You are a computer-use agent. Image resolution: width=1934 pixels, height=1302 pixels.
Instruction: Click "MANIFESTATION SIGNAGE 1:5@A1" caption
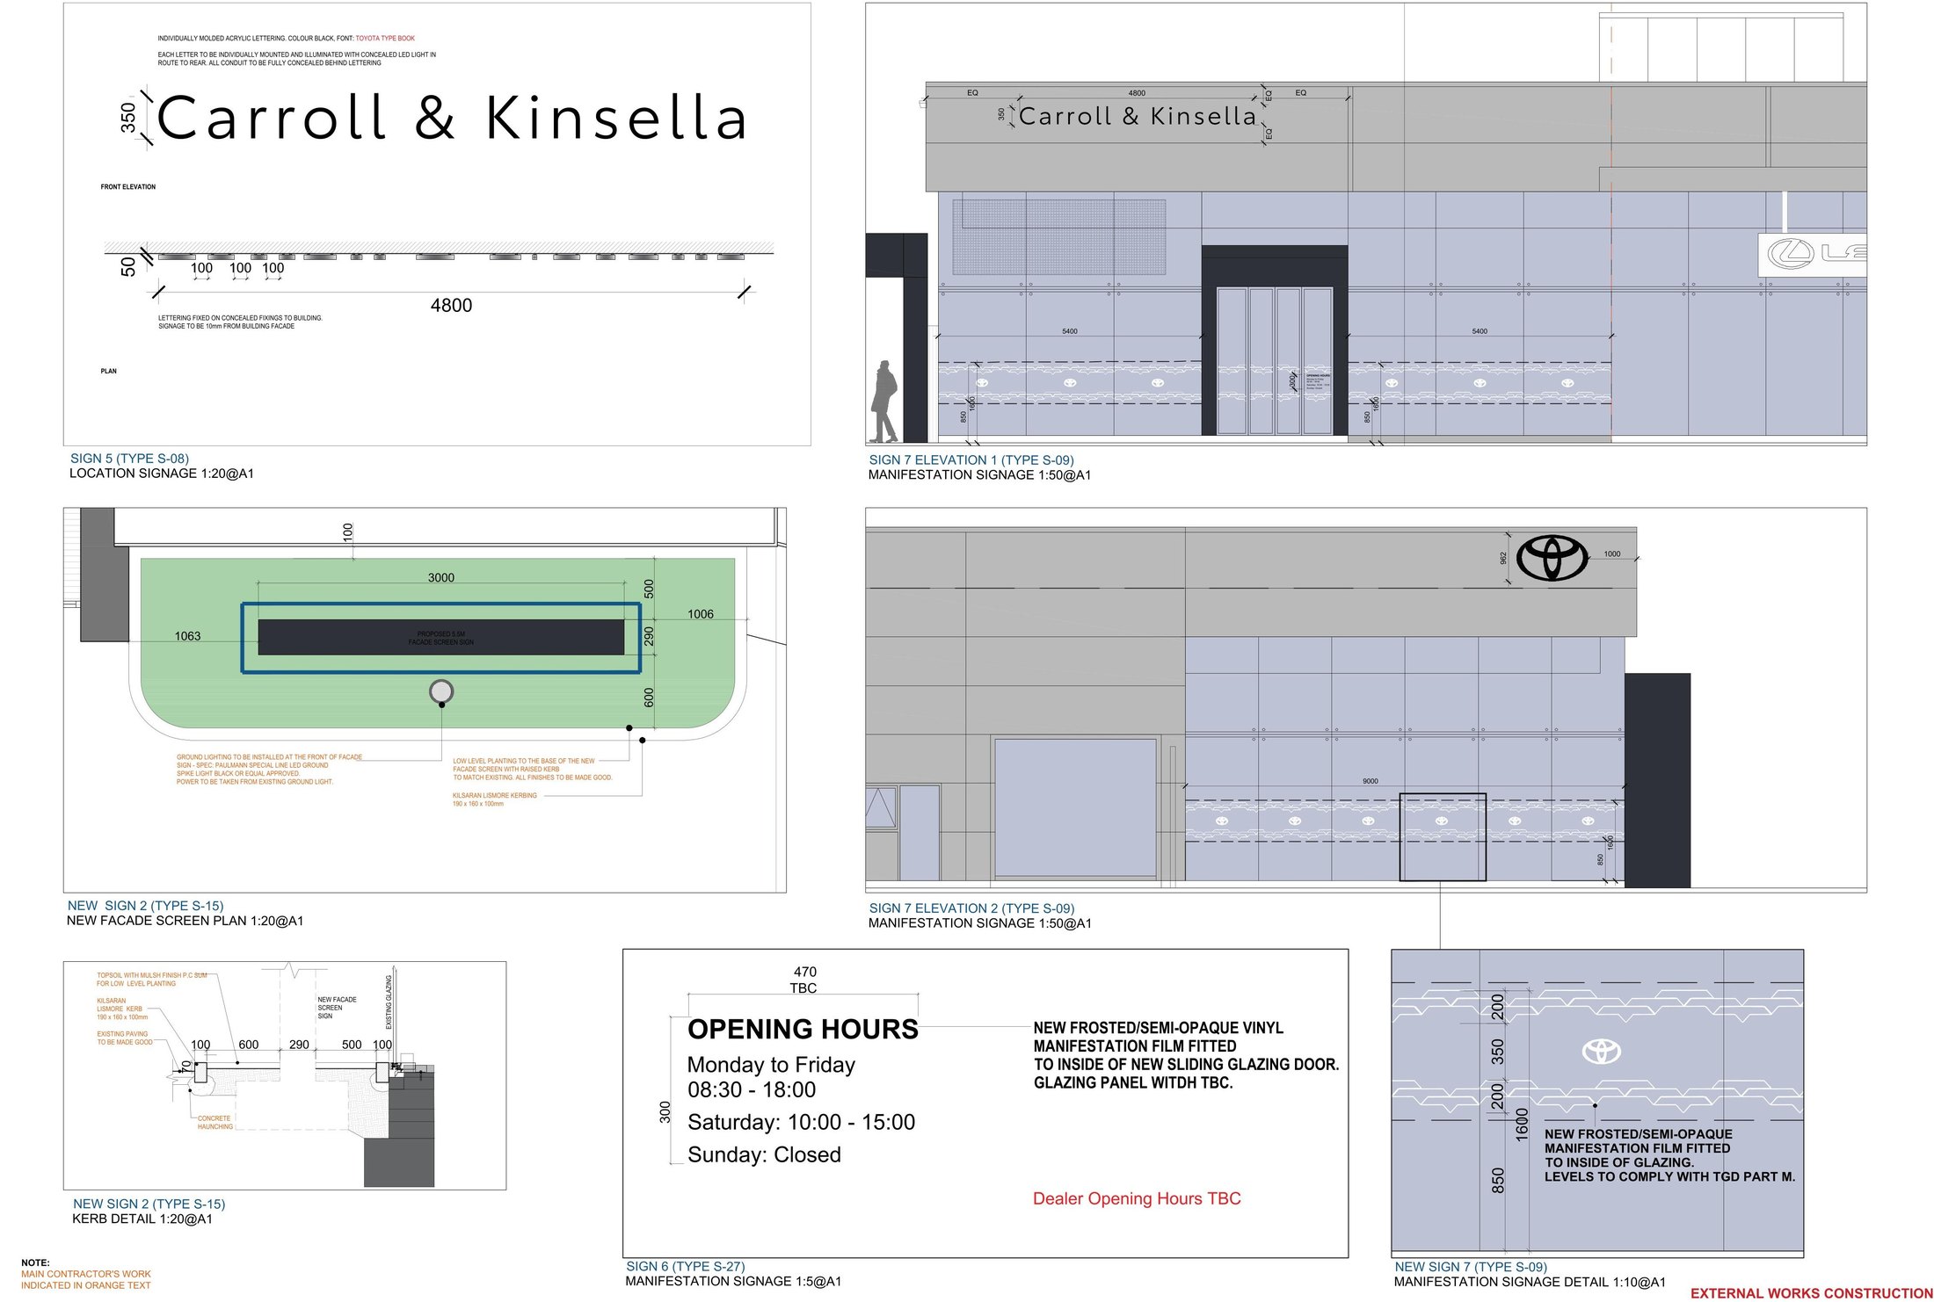coord(733,1282)
